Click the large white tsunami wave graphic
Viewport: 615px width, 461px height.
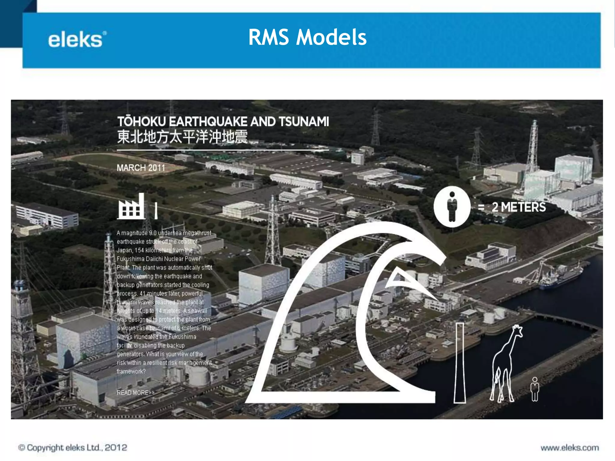click(x=345, y=312)
